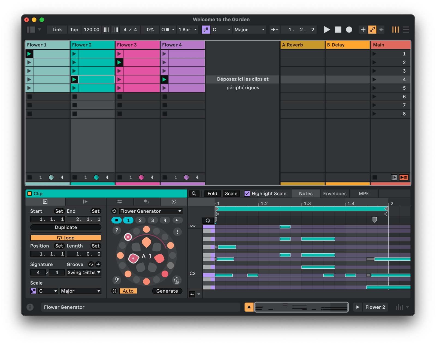
Task: Click the info icon in status bar
Action: [x=30, y=307]
